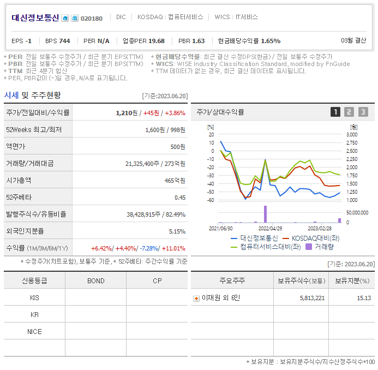Screen dimensions: 378x370
Task: Select the shares held value 5,813,221
Action: [312, 298]
